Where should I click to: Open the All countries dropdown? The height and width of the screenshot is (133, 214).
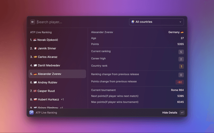tap(156, 22)
